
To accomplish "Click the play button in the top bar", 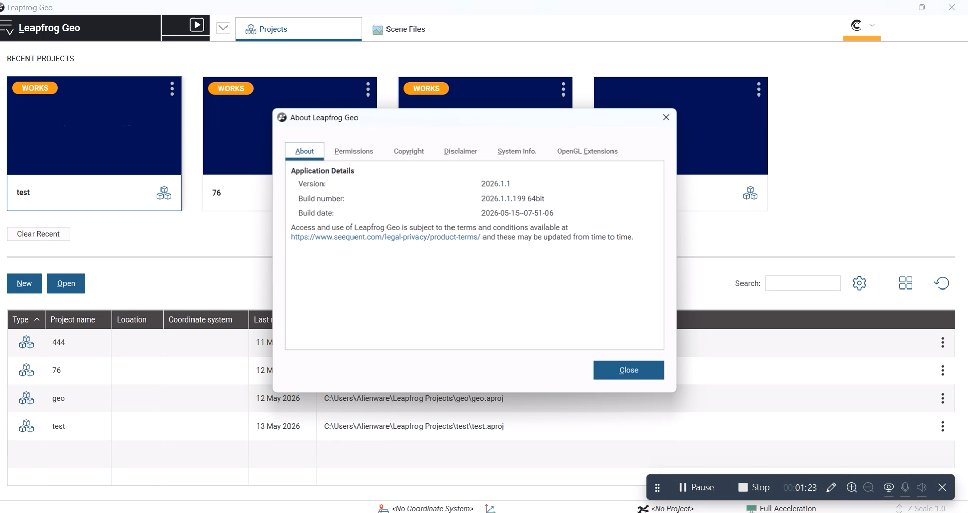I will tap(197, 25).
